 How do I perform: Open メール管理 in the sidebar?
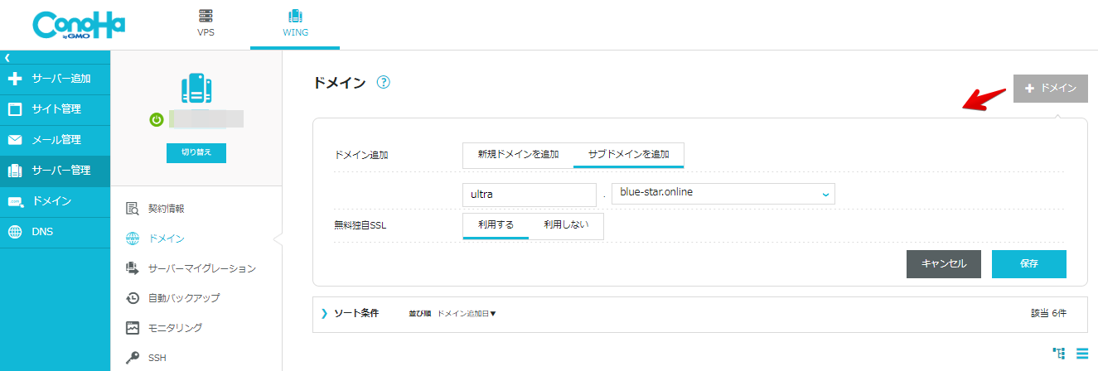(x=55, y=140)
